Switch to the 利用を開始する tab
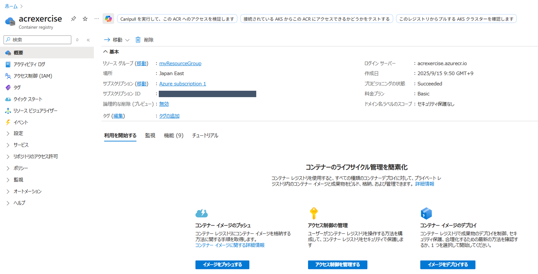 point(120,135)
